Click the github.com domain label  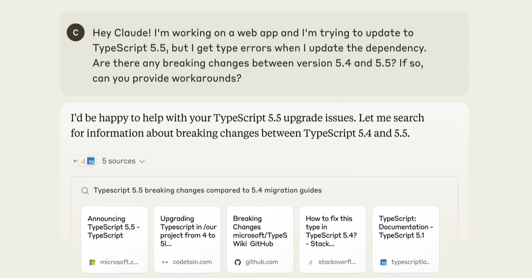point(262,262)
